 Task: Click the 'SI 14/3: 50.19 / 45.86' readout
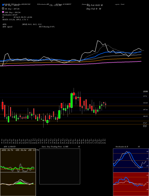coord(23,17)
